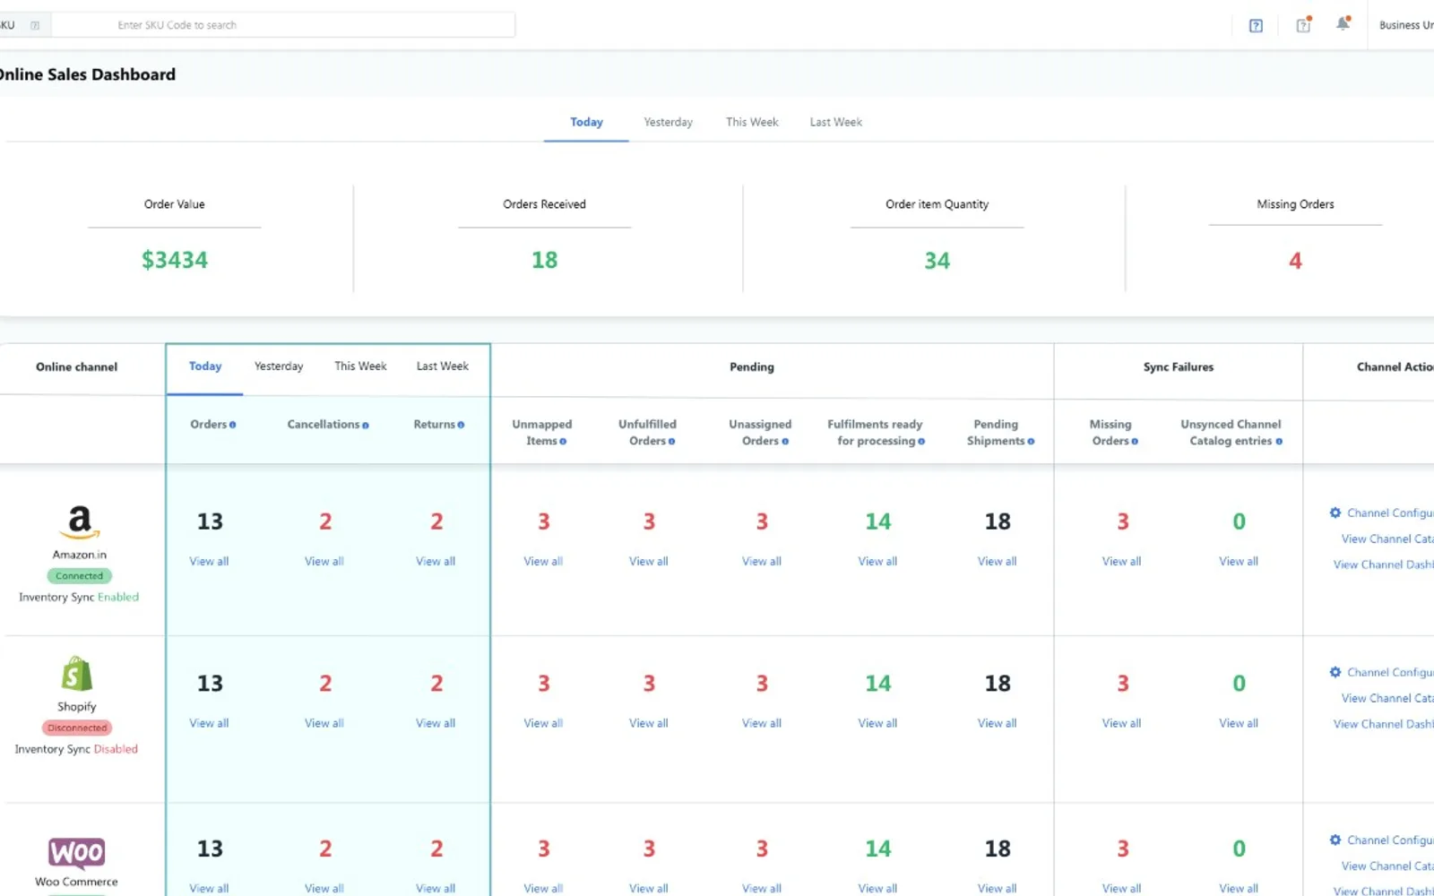Open Amazon.in View Channel Catalog link

point(1386,538)
